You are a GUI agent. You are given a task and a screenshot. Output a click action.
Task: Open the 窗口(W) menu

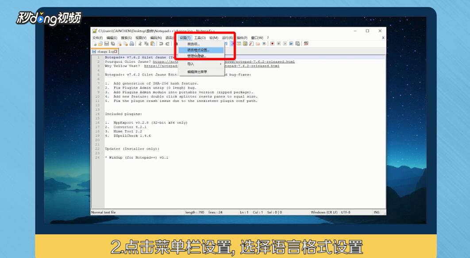coord(257,38)
